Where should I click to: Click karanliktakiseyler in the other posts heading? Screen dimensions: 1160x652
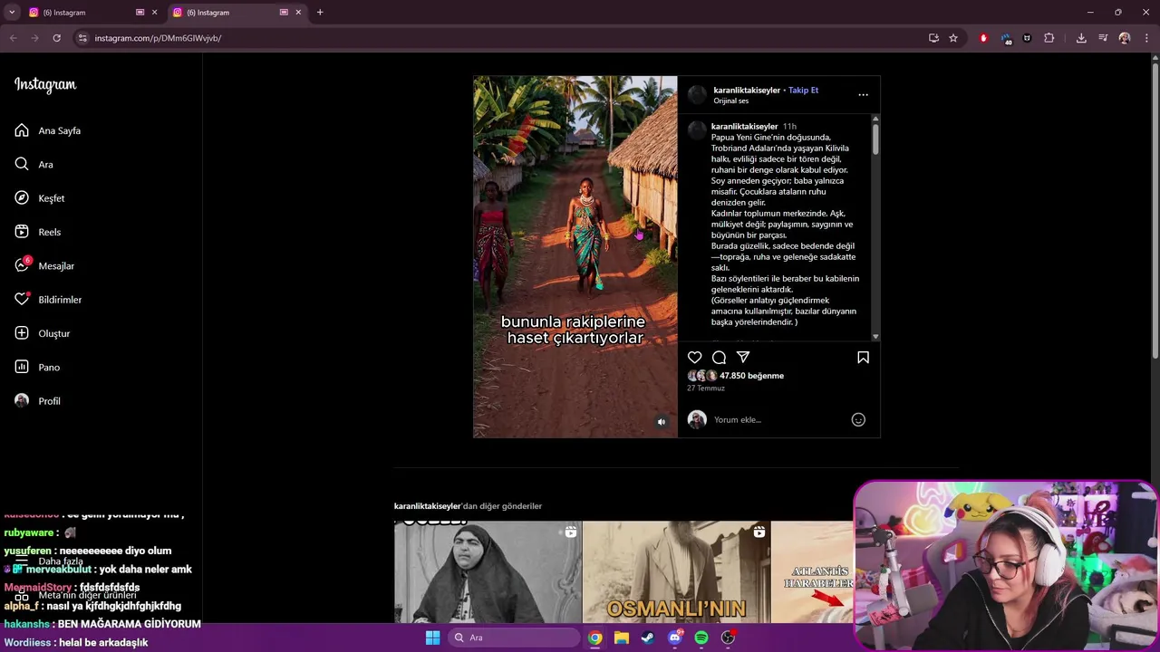[427, 506]
